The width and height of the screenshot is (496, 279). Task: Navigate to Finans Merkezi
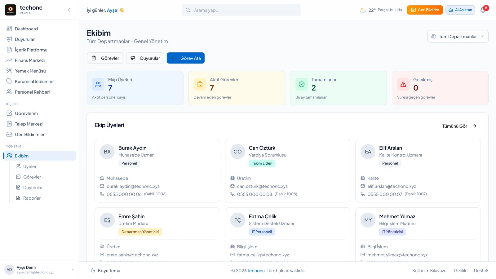click(40, 60)
